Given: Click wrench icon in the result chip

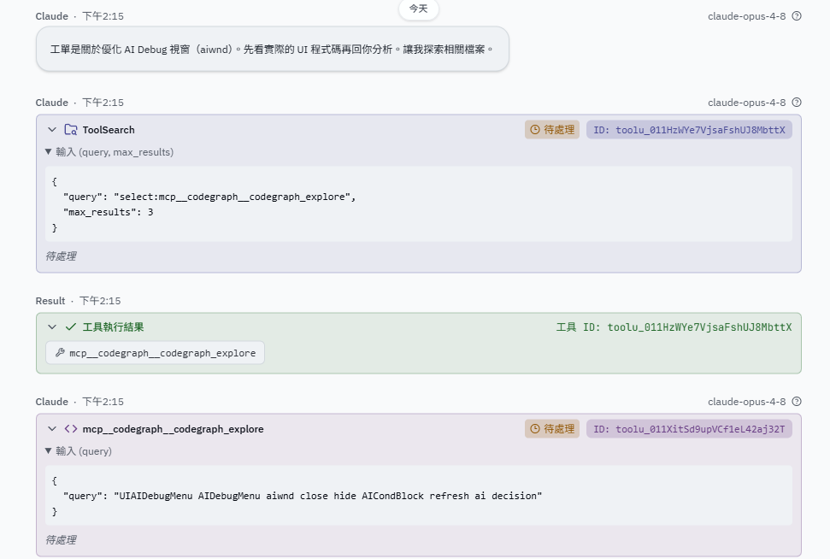Looking at the screenshot, I should click(x=61, y=352).
